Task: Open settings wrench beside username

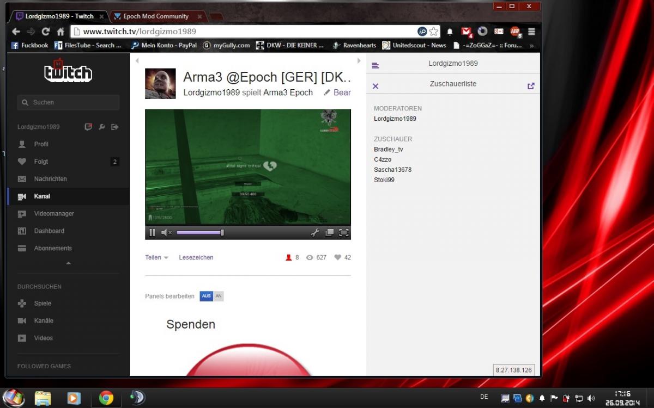Action: pyautogui.click(x=101, y=127)
